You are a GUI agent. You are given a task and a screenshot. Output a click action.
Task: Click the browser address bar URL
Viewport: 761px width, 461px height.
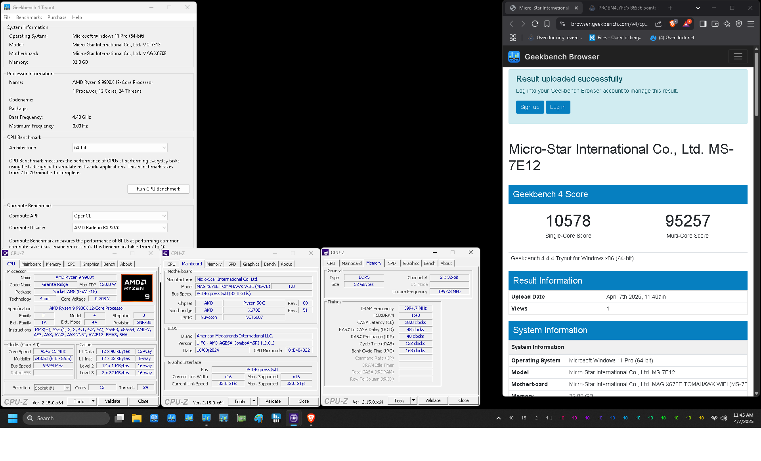(x=610, y=24)
